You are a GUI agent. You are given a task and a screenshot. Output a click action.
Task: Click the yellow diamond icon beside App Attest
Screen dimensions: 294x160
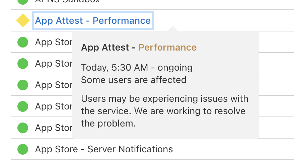(23, 21)
